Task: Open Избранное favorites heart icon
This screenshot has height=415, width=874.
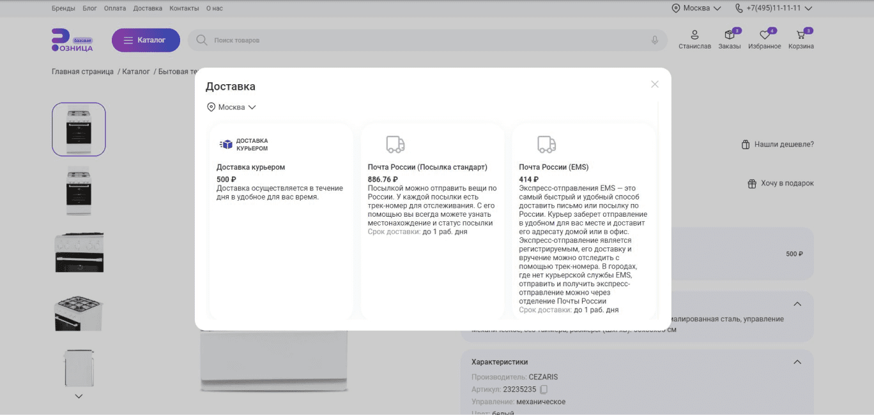Action: (765, 35)
